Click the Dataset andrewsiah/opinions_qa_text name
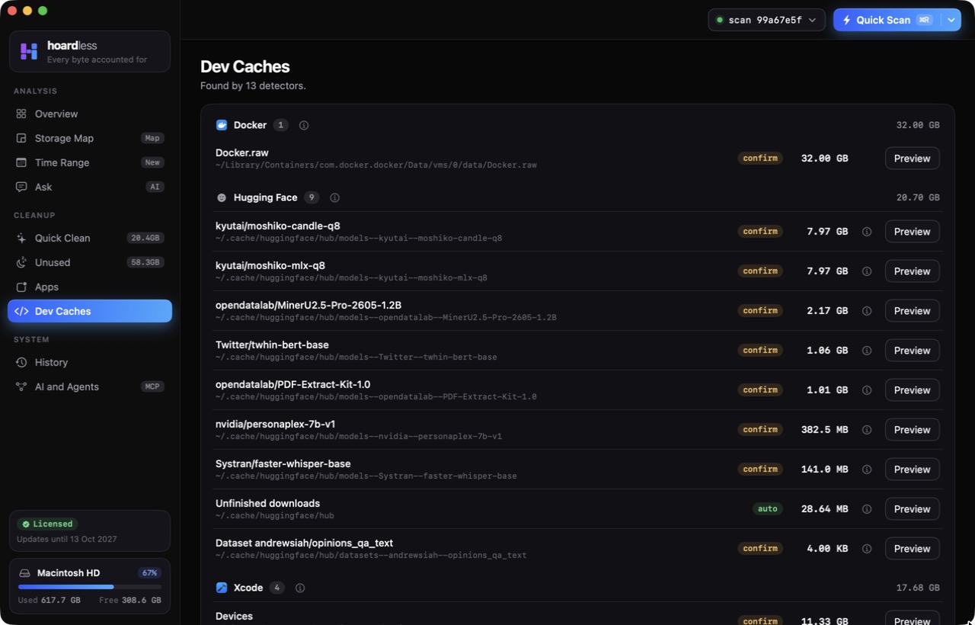This screenshot has height=625, width=975. pyautogui.click(x=304, y=543)
